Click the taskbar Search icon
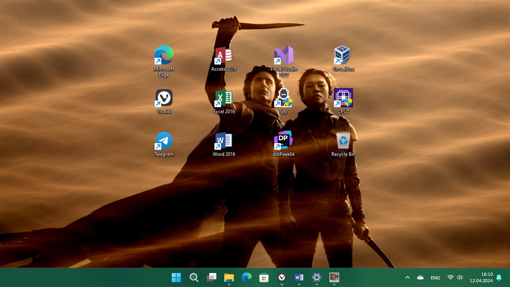510x287 pixels. pos(194,278)
